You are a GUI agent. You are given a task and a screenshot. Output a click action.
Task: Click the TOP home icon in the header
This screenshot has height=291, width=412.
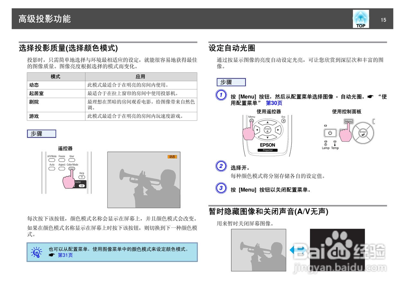tap(360, 18)
